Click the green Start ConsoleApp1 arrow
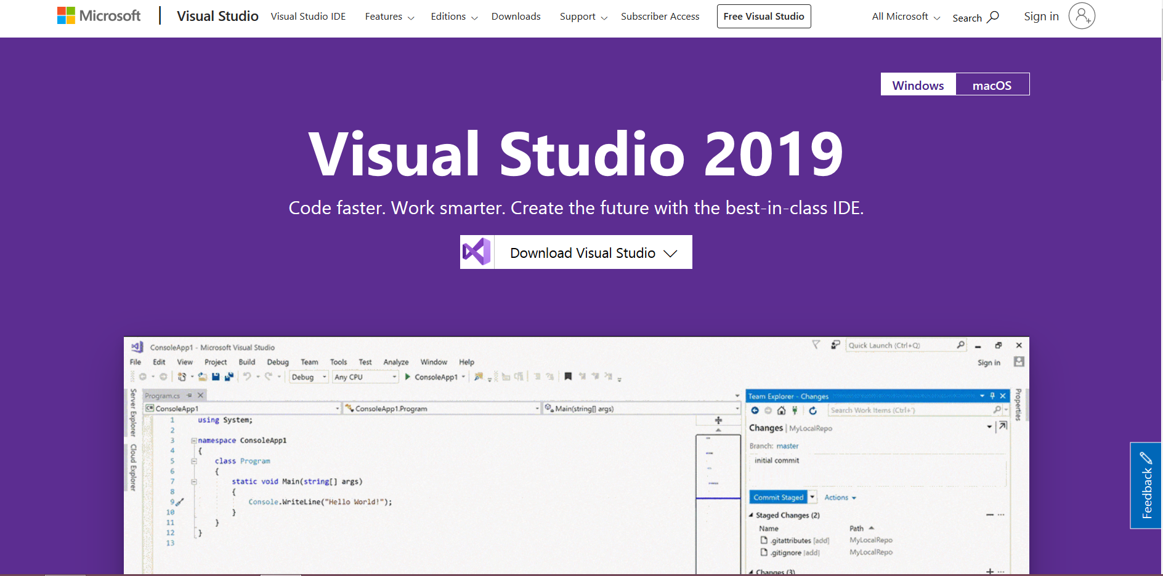The image size is (1163, 576). pos(408,377)
